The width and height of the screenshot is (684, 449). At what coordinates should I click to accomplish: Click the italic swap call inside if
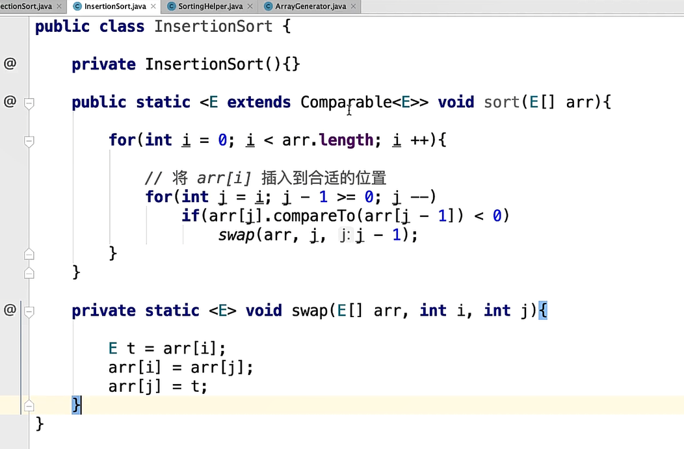click(x=237, y=235)
